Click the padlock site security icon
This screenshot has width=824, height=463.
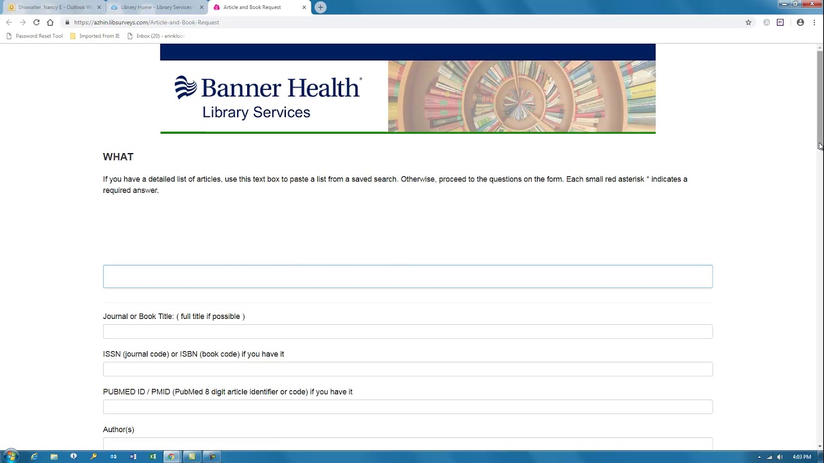[67, 23]
